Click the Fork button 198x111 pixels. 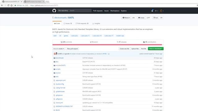click(156, 18)
